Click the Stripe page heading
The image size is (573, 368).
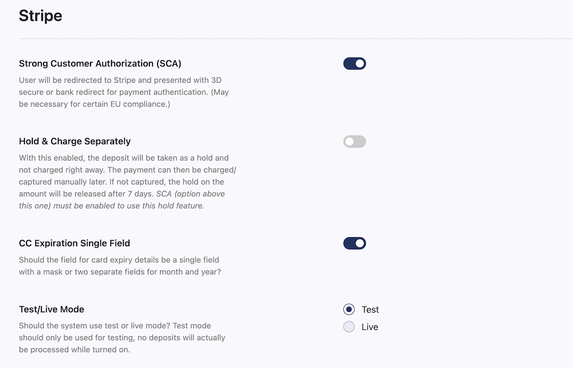click(40, 16)
